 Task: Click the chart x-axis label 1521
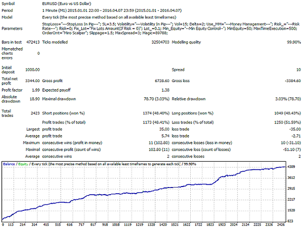click(175, 225)
